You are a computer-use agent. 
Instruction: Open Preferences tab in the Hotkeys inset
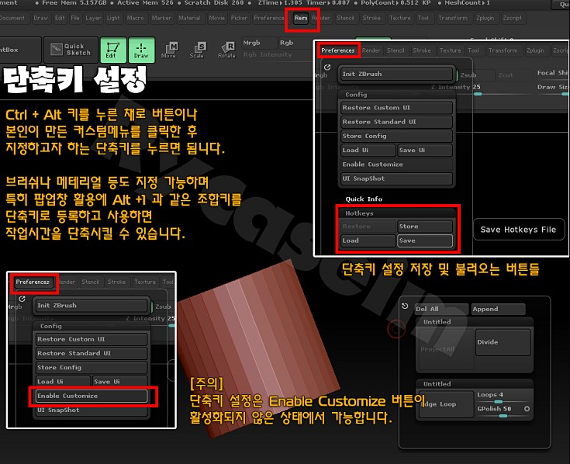pos(337,50)
